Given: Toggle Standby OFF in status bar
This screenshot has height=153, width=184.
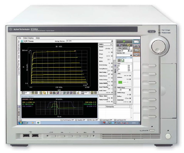Looking at the screenshot, I should click(x=80, y=120).
